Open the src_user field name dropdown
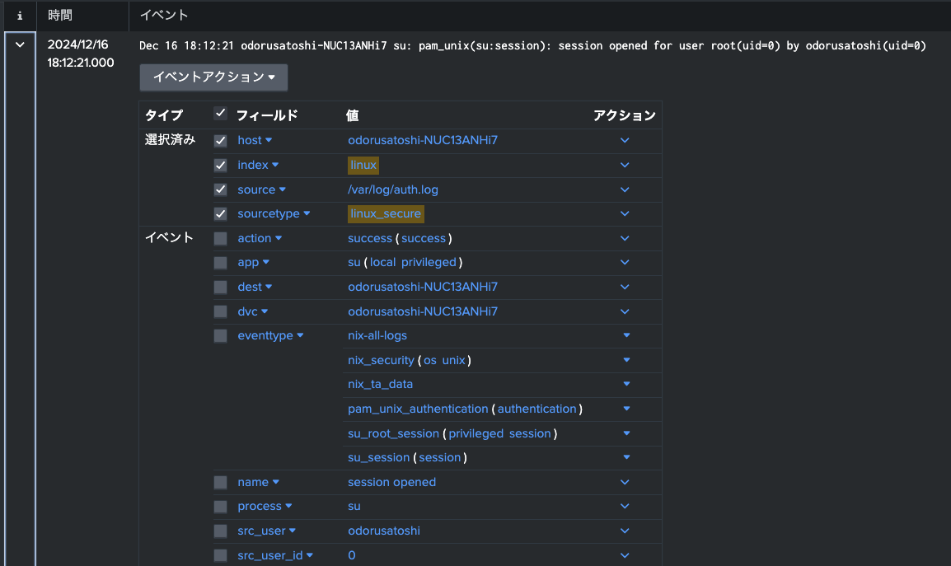 point(266,531)
